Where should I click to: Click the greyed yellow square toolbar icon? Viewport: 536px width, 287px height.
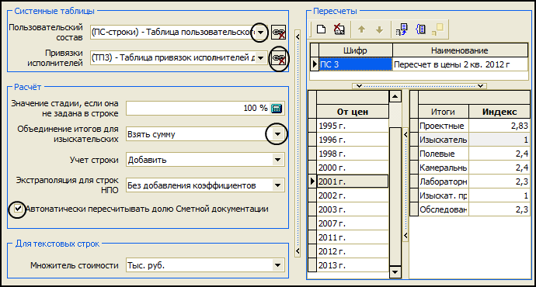tap(437, 29)
